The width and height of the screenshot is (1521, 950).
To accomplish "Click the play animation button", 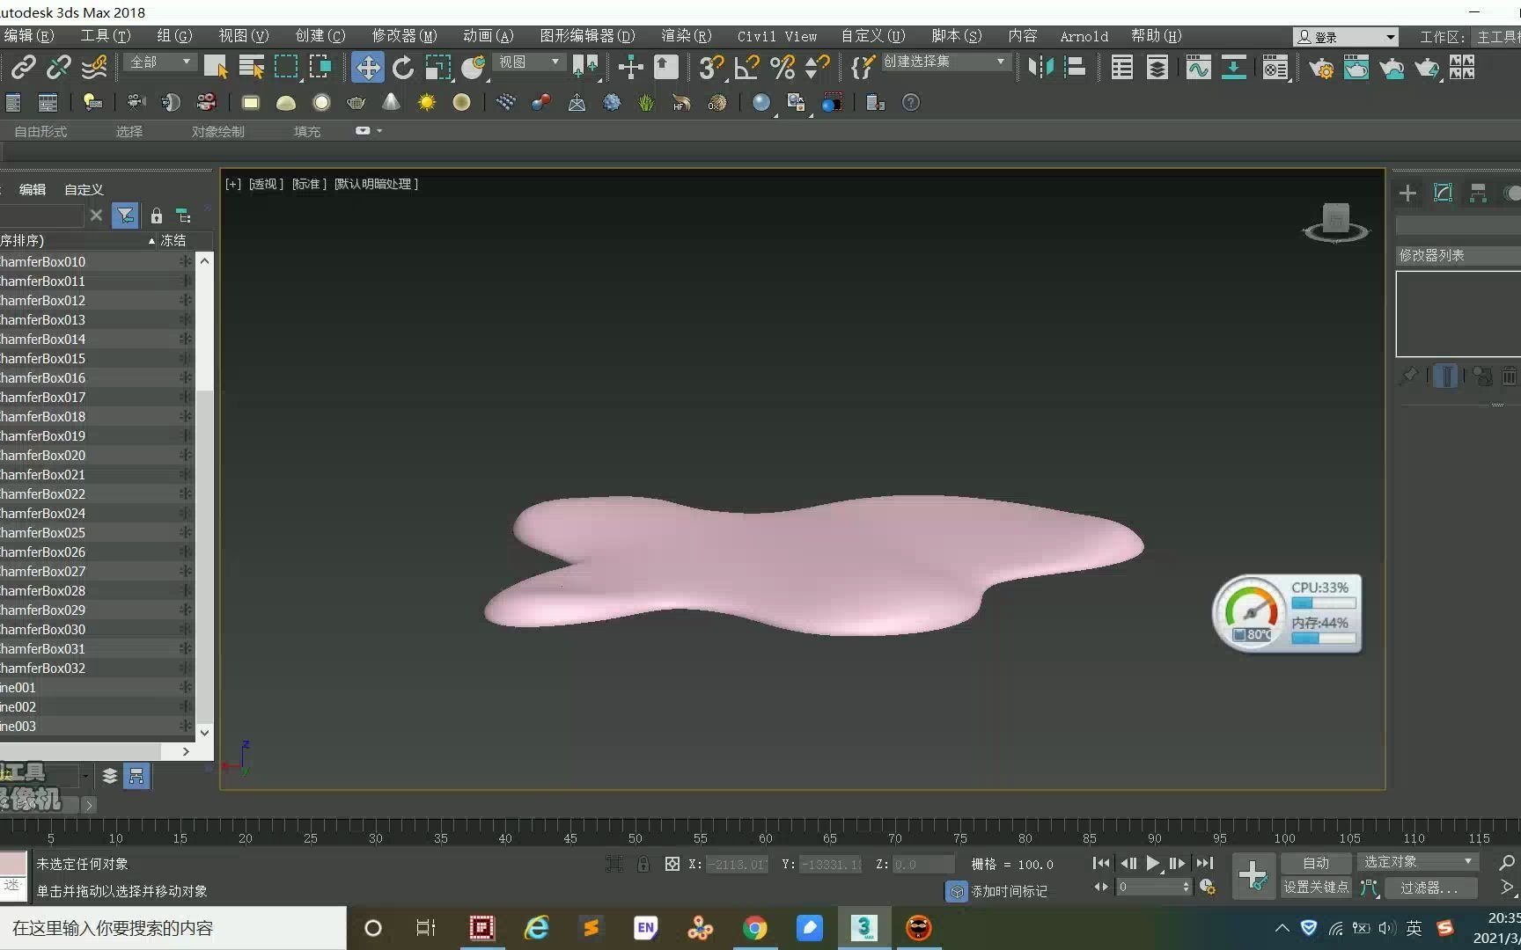I will tap(1153, 864).
